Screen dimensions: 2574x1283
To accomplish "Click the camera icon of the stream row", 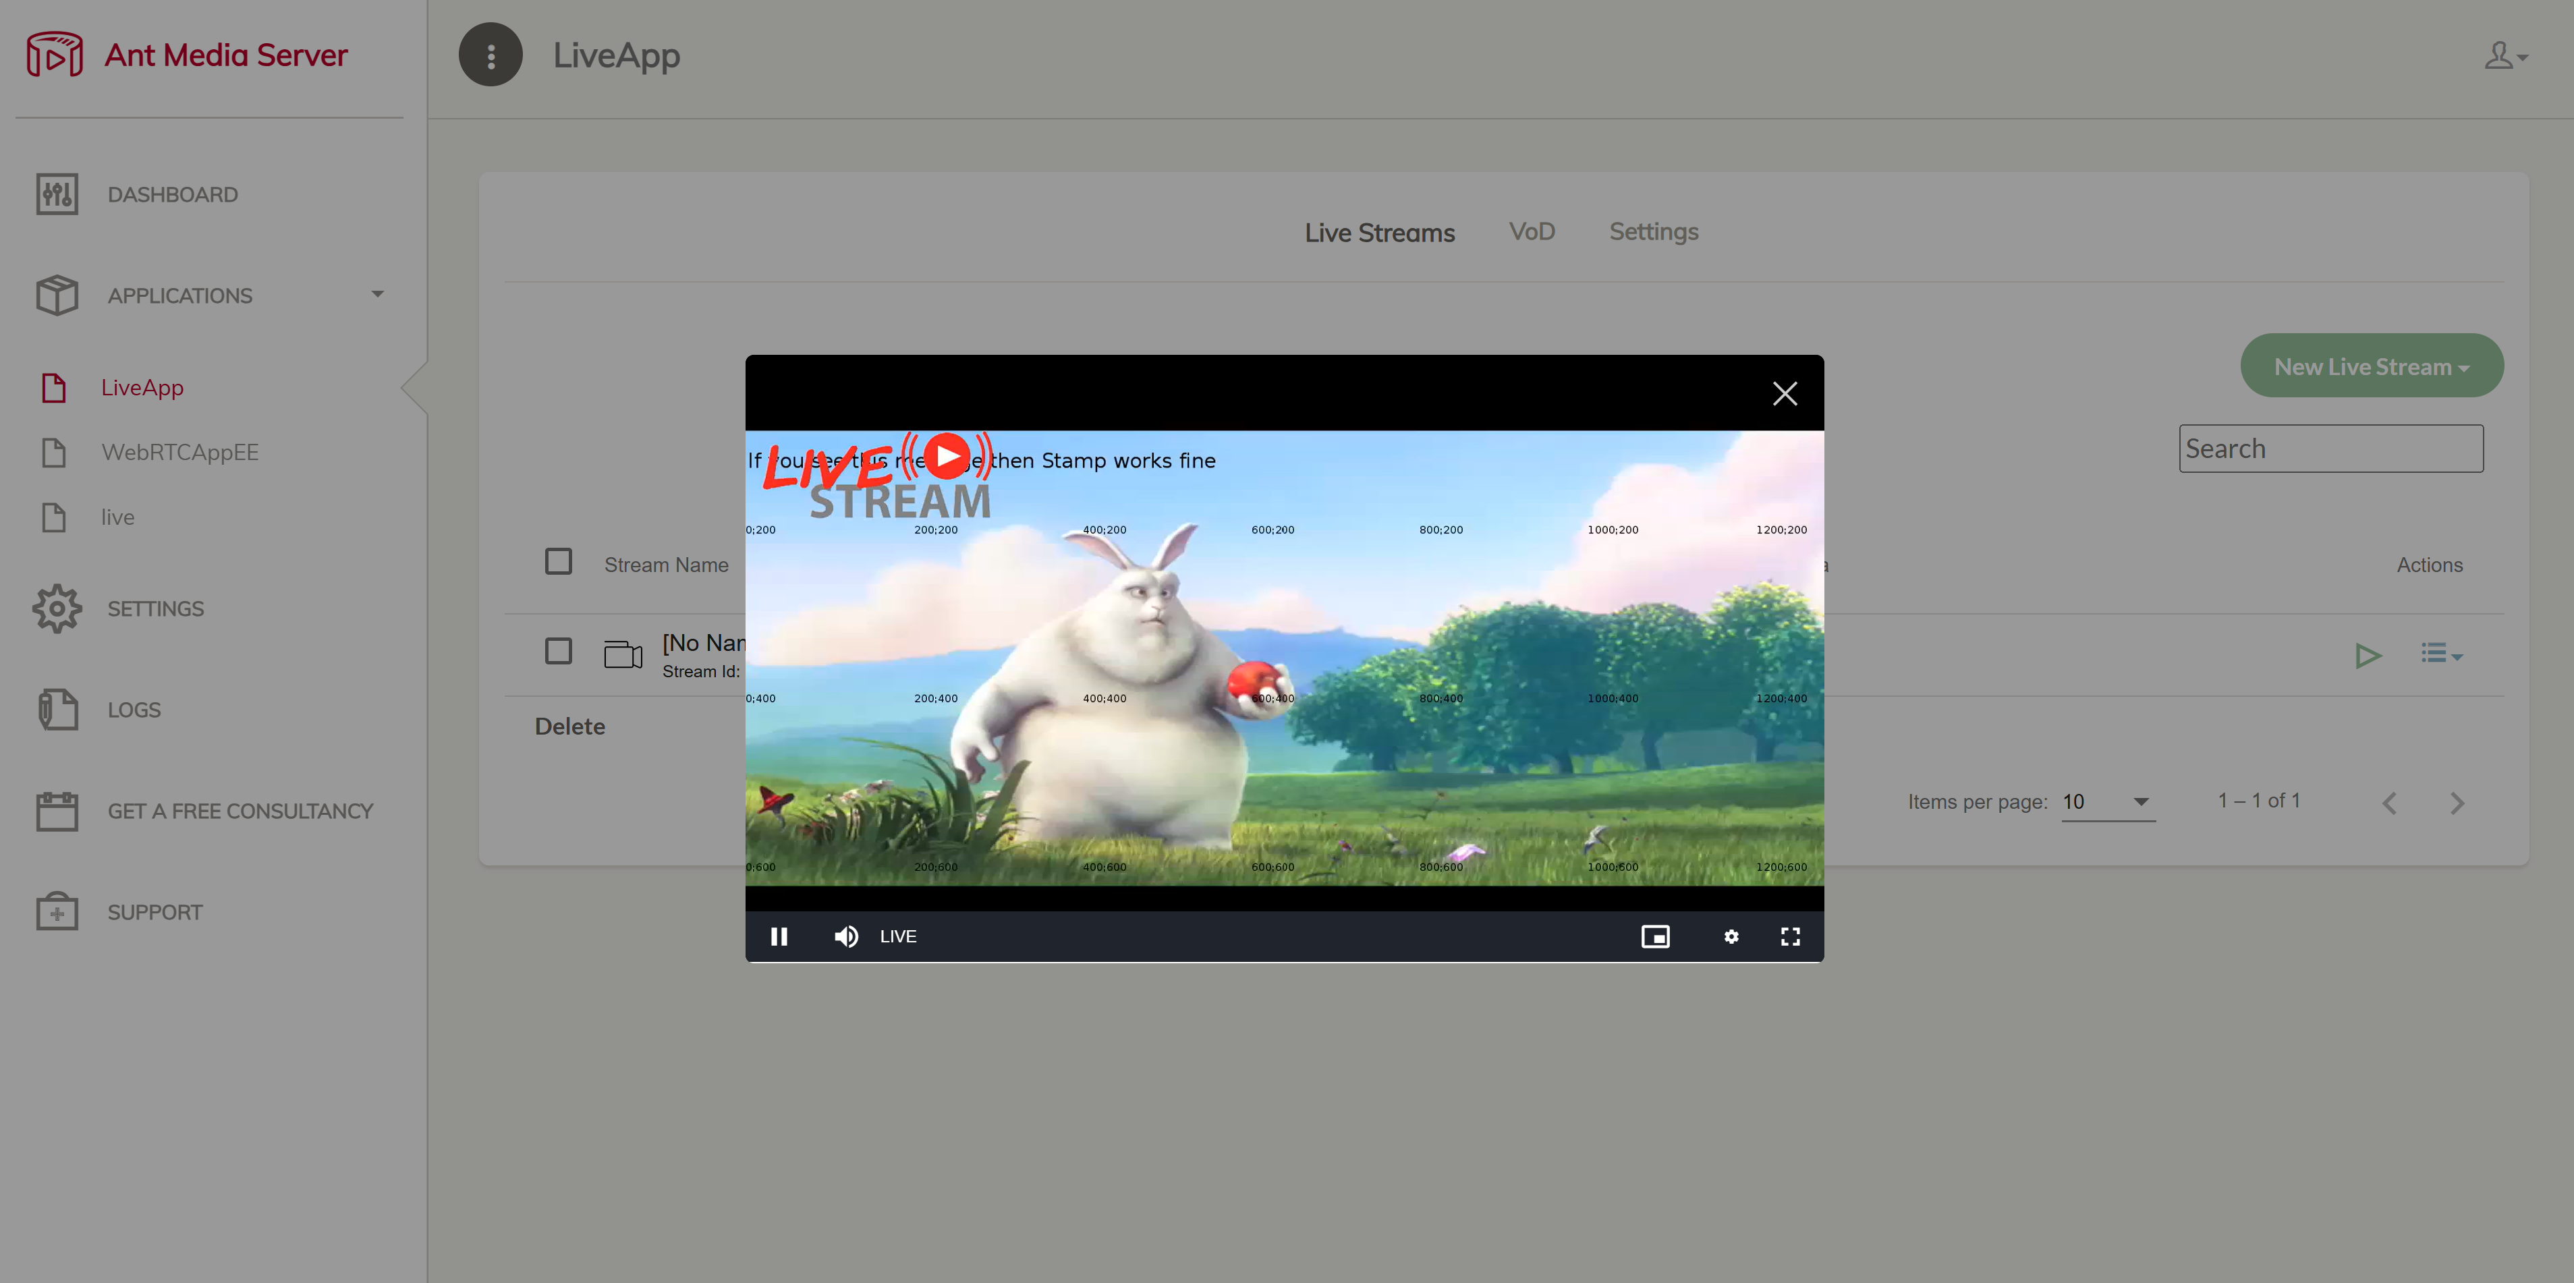I will point(623,654).
